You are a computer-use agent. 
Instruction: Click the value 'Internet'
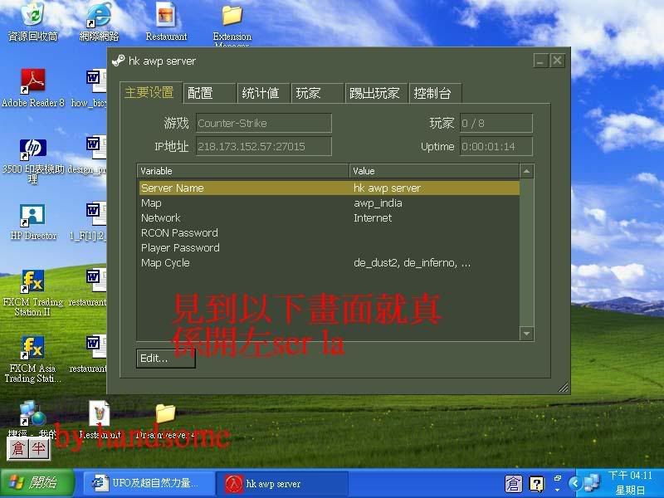[x=373, y=218]
